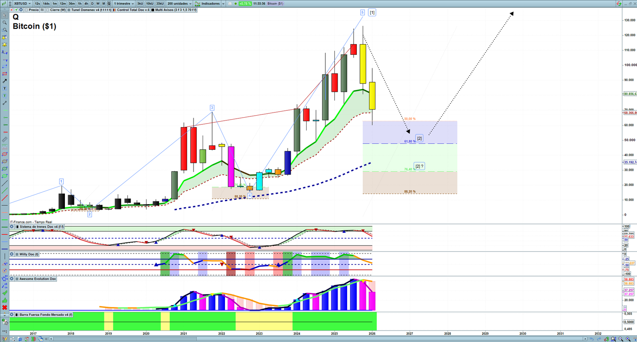This screenshot has height=342, width=637.
Task: Close the Willy Doc indicator panel
Action: (x=12, y=254)
